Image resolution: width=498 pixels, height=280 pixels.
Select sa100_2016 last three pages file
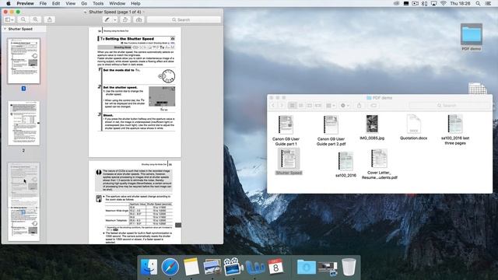(455, 130)
